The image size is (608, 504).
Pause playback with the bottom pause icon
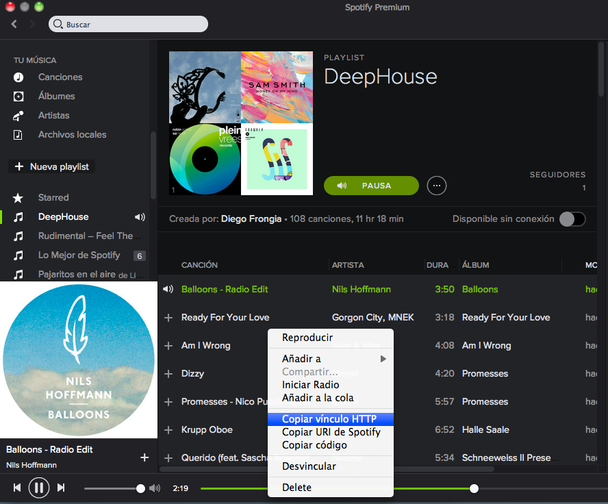39,488
